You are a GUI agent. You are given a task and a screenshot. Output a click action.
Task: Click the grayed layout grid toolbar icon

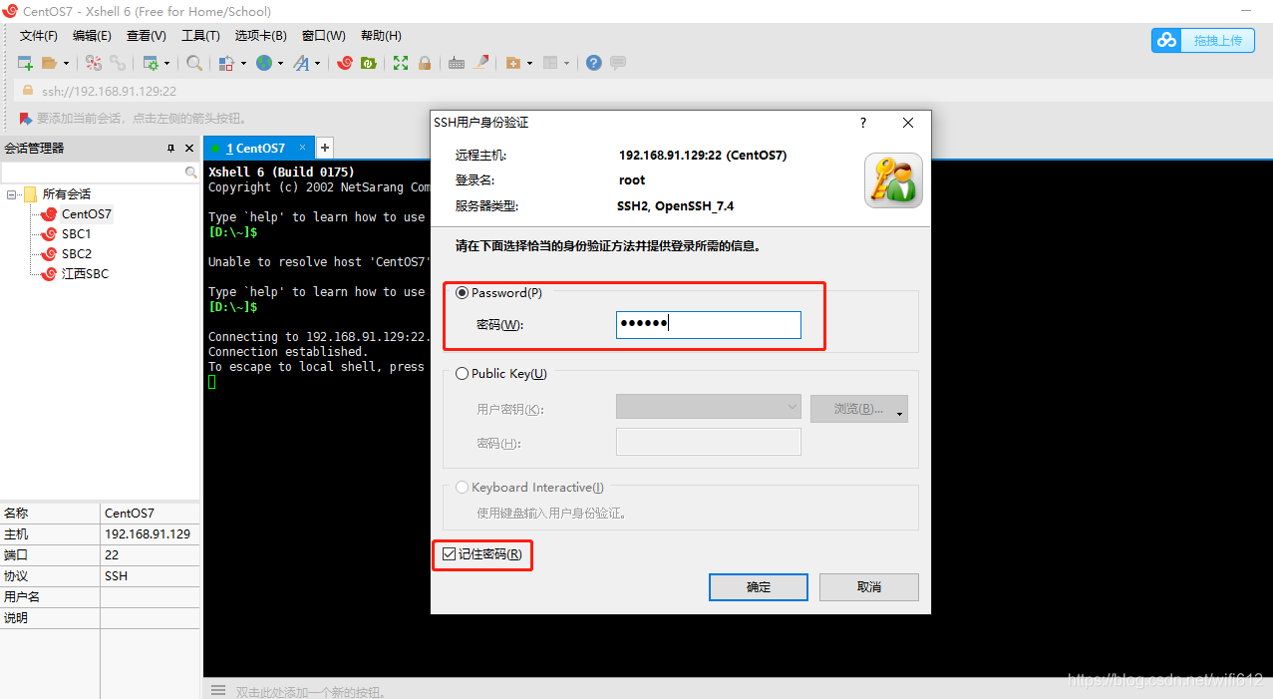(x=549, y=63)
